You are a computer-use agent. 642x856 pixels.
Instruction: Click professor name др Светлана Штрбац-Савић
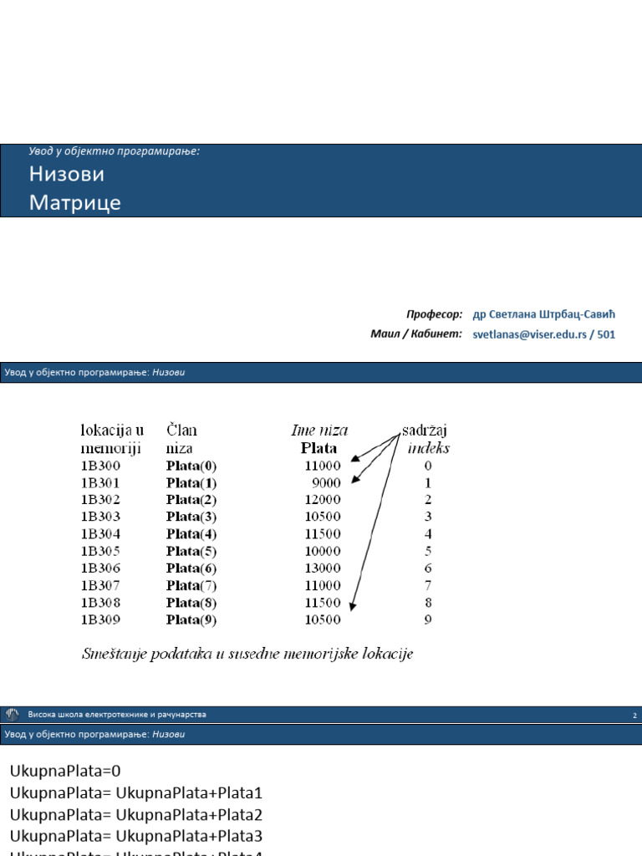pos(543,314)
